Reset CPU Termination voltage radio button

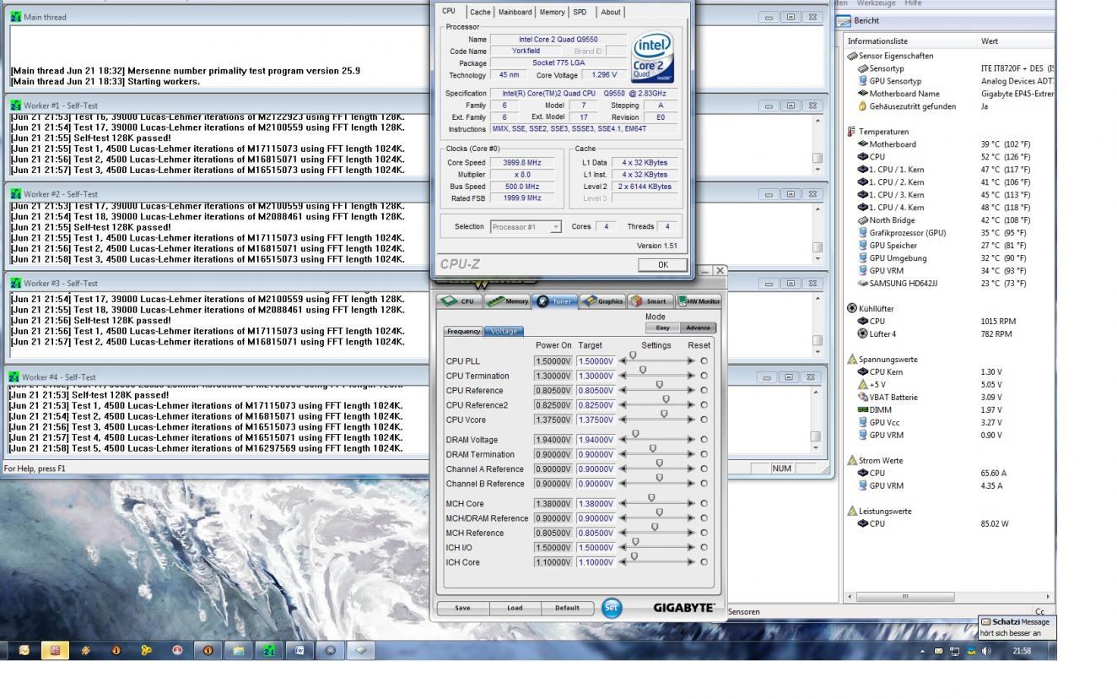[x=704, y=376]
